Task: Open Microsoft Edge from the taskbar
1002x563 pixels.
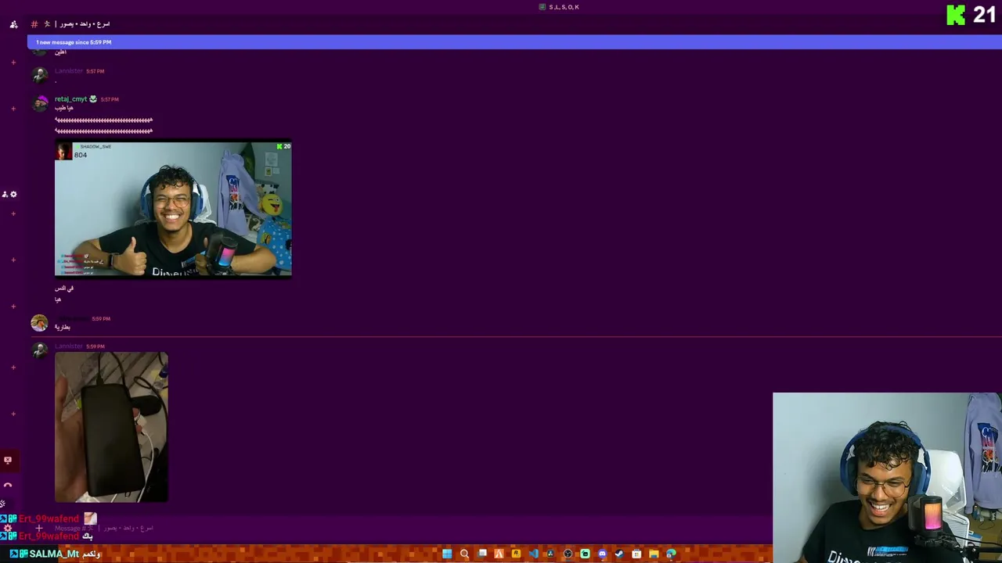Action: 671,554
